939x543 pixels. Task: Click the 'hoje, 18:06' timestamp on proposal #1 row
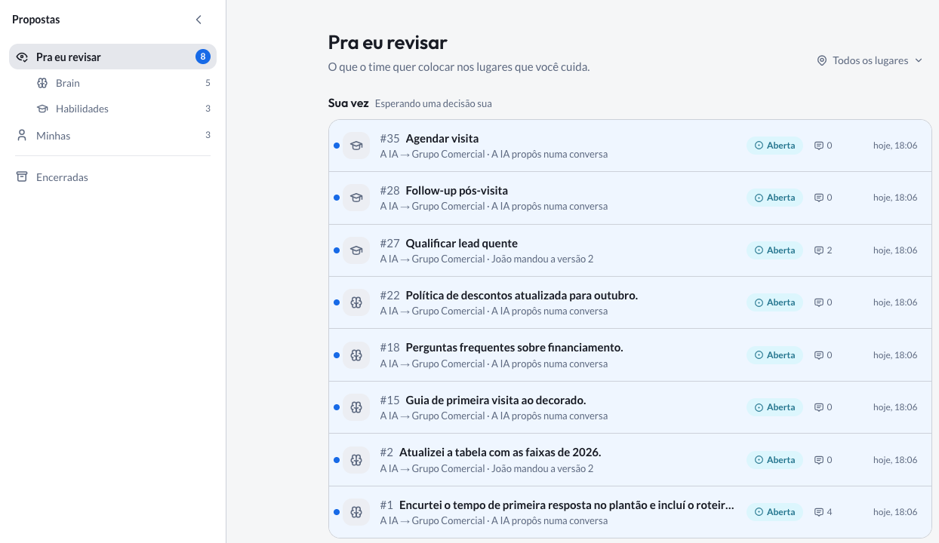pyautogui.click(x=895, y=512)
